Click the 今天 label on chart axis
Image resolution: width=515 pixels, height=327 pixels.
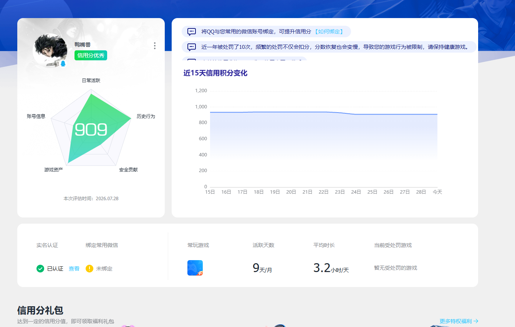point(437,192)
